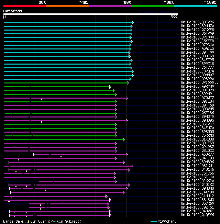Go to the UniRef100_Q4QFV6 label
This screenshot has height=224, width=220.
pyautogui.click(x=197, y=215)
